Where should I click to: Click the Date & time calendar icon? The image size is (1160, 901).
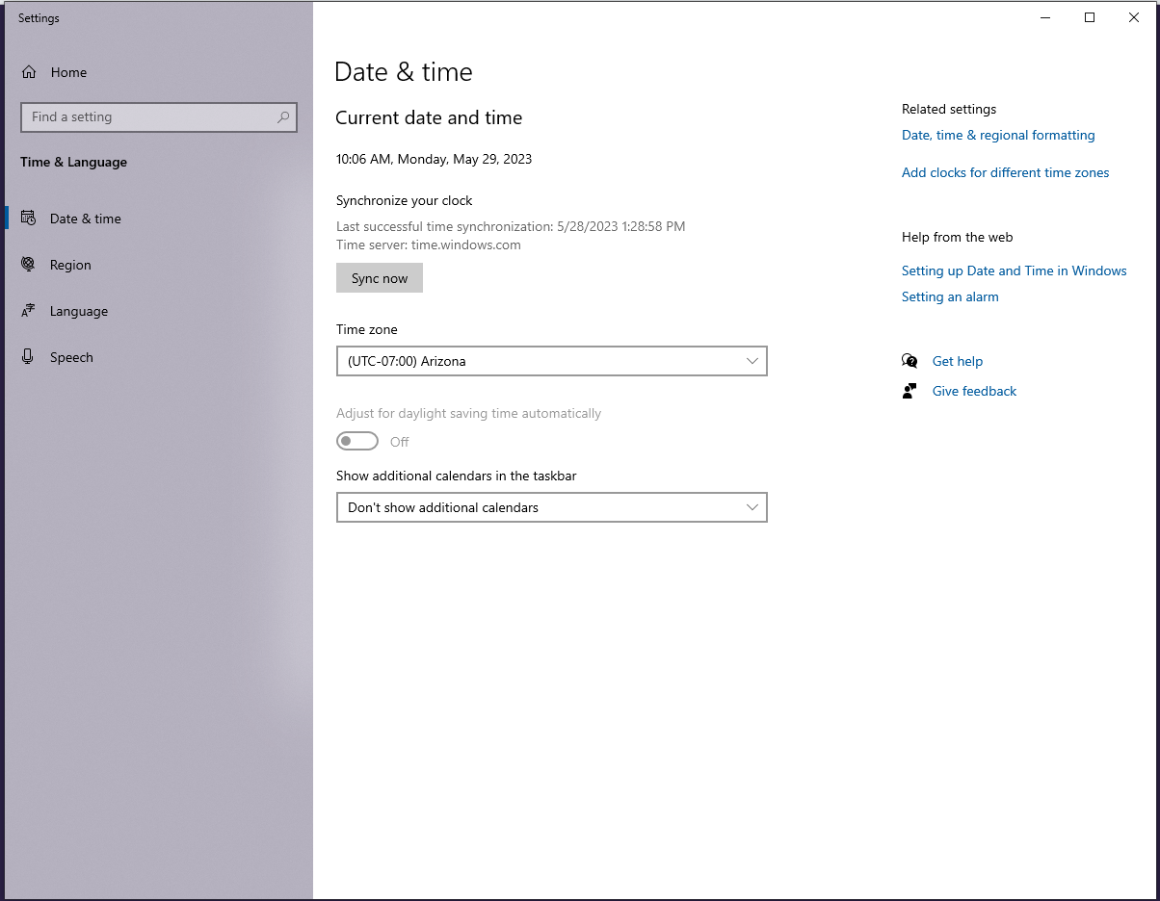(29, 219)
